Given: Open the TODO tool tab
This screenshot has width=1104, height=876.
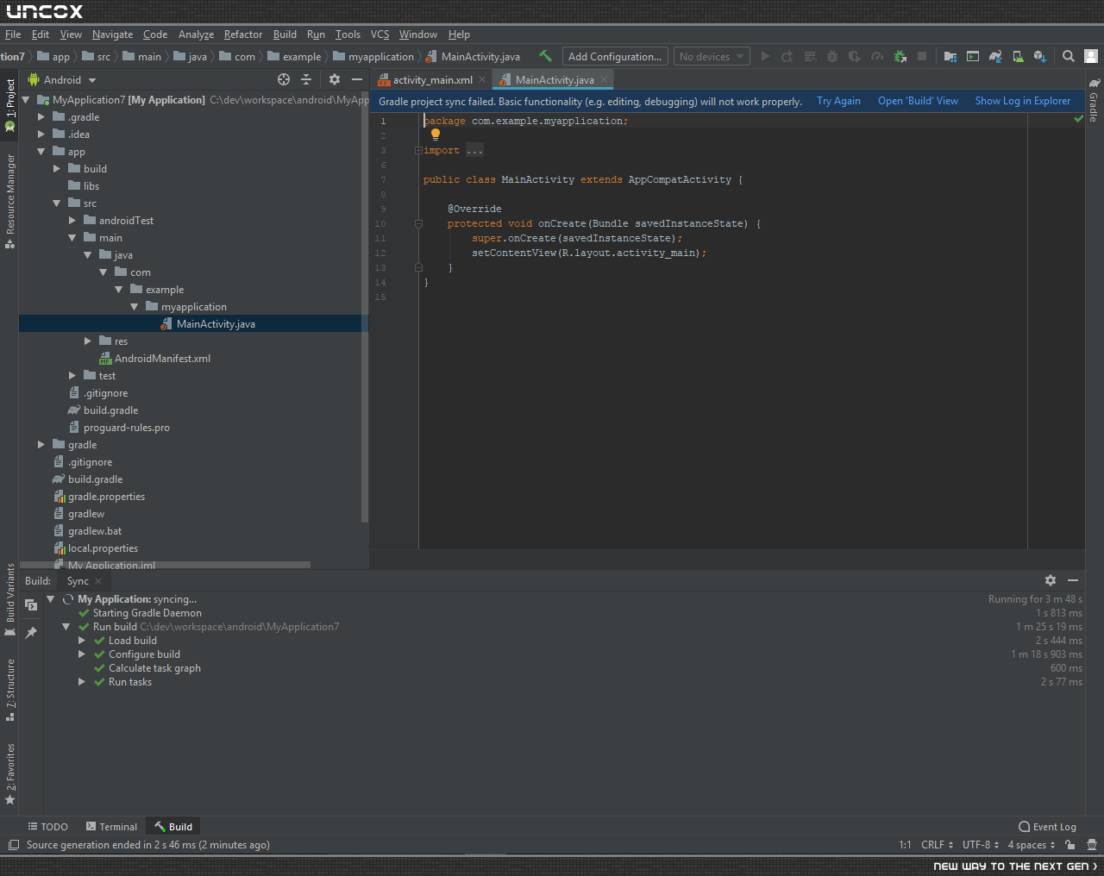Looking at the screenshot, I should tap(47, 827).
